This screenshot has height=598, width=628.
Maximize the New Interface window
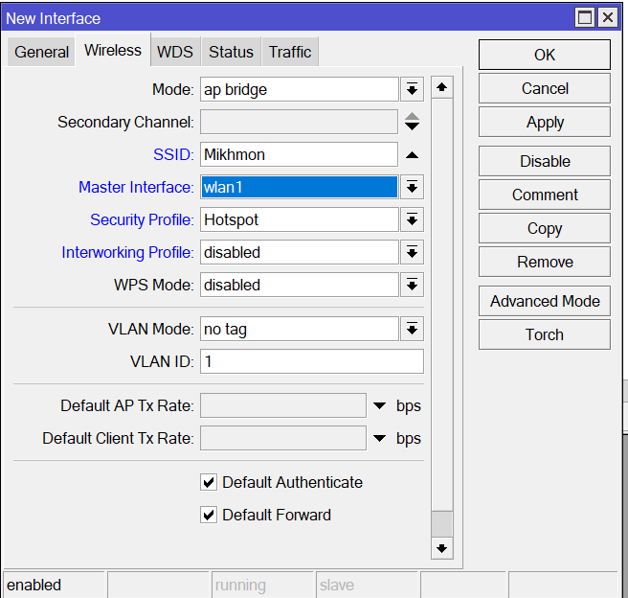(x=585, y=17)
